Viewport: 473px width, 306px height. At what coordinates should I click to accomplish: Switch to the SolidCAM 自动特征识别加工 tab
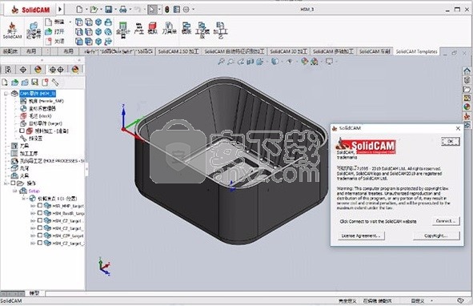(234, 51)
